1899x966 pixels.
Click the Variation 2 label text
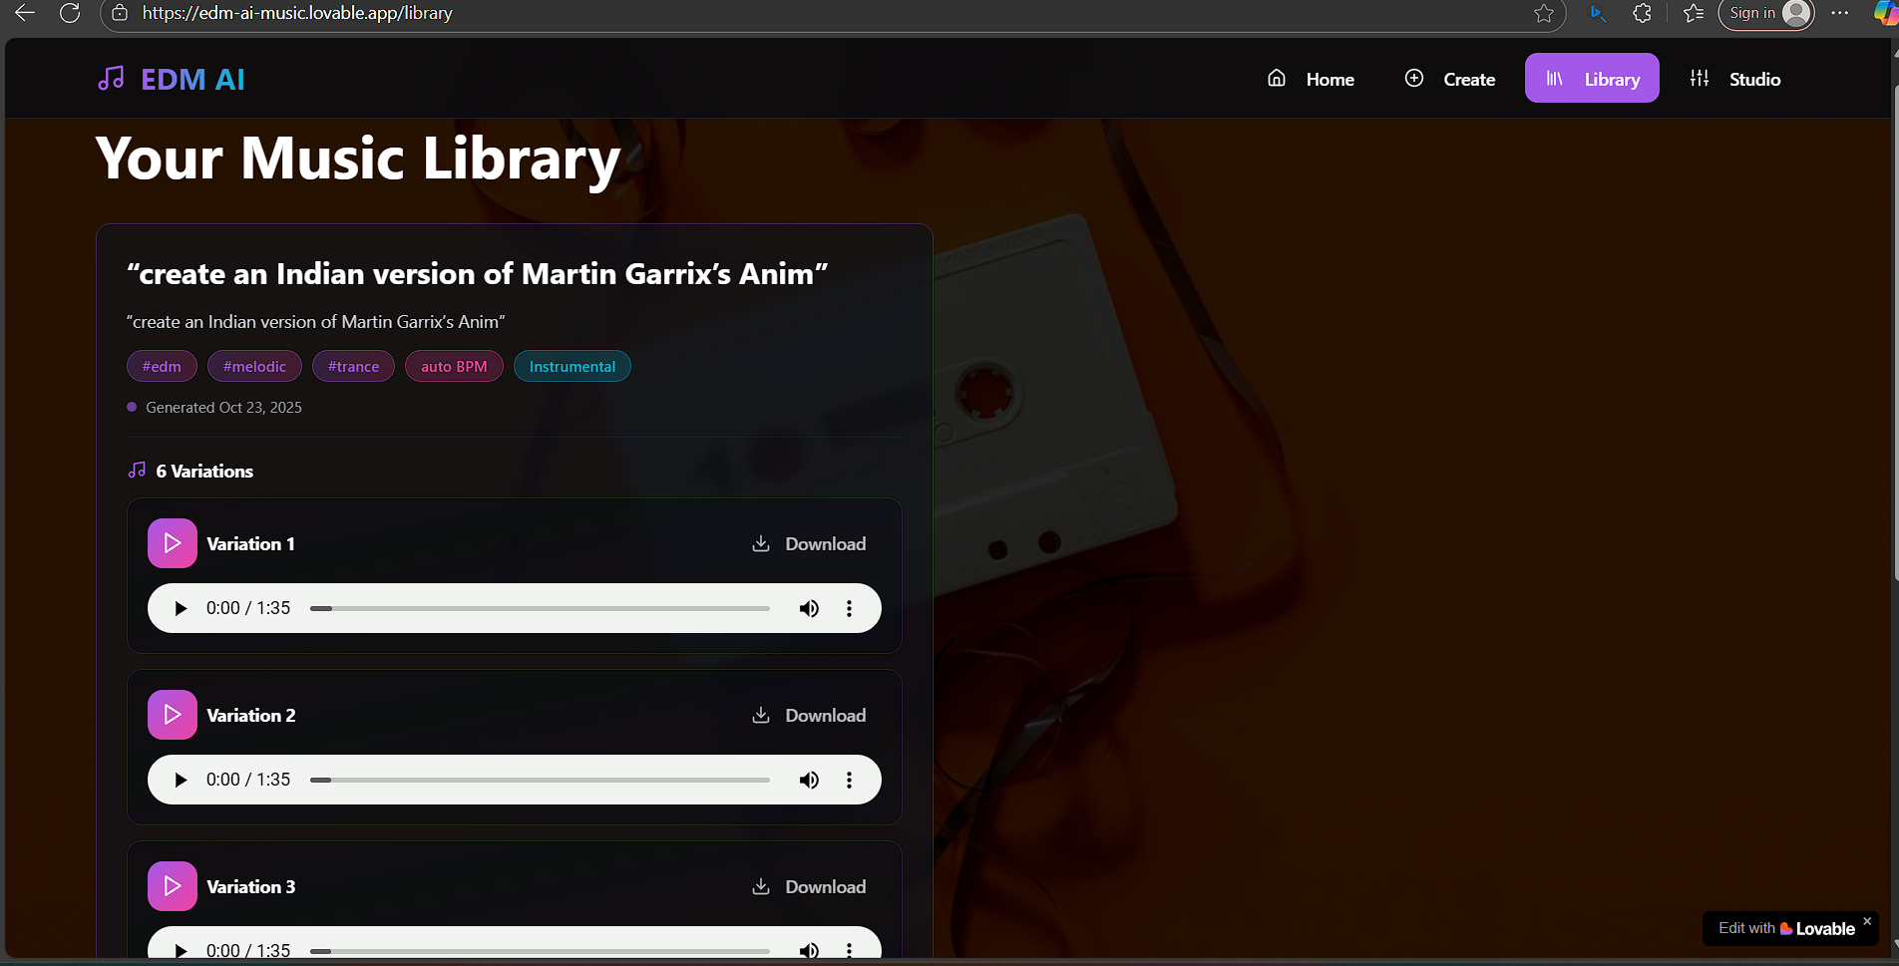click(x=251, y=715)
